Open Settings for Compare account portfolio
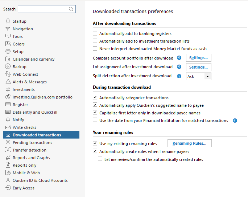This screenshot has height=197, width=248. click(x=198, y=58)
